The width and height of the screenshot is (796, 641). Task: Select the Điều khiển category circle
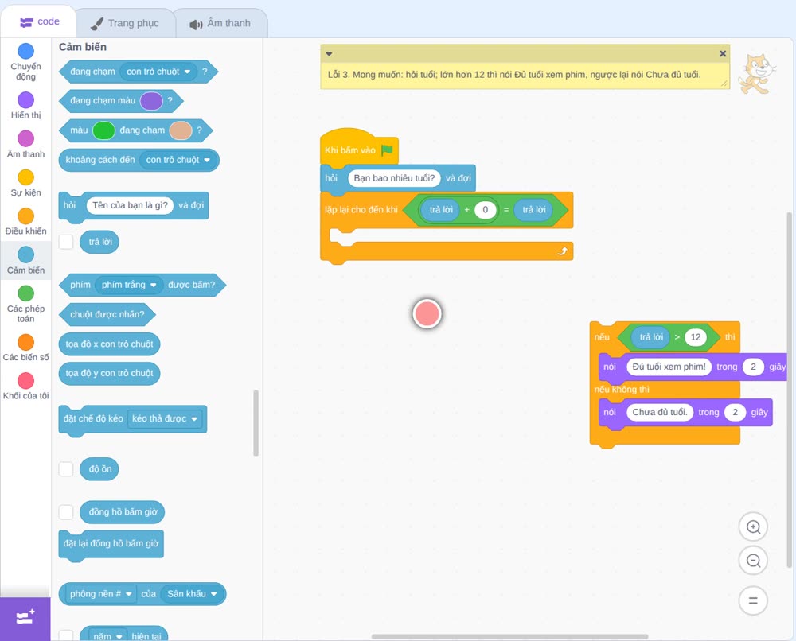(26, 216)
